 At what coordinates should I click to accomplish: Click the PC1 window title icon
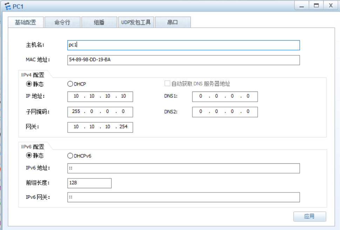coord(8,6)
